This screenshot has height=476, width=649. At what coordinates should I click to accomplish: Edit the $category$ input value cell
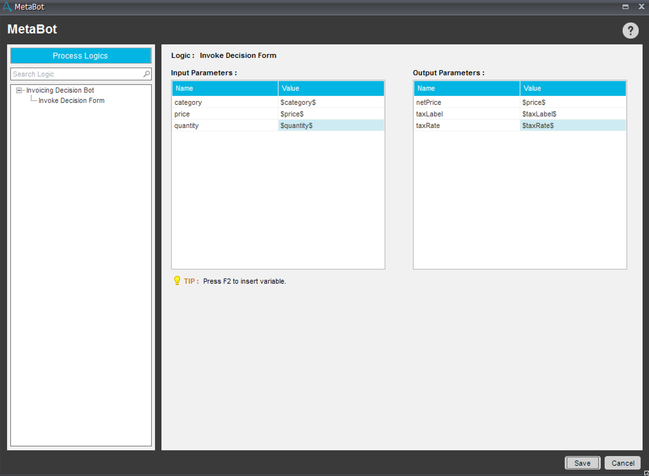coord(331,102)
